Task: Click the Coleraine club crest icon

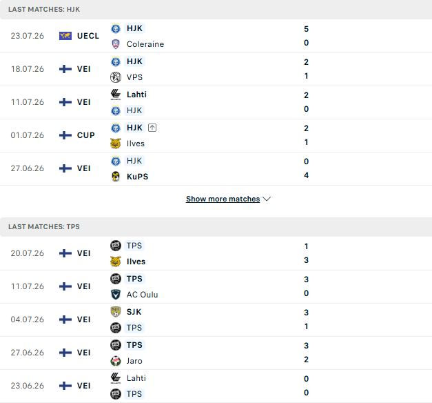Action: (116, 44)
